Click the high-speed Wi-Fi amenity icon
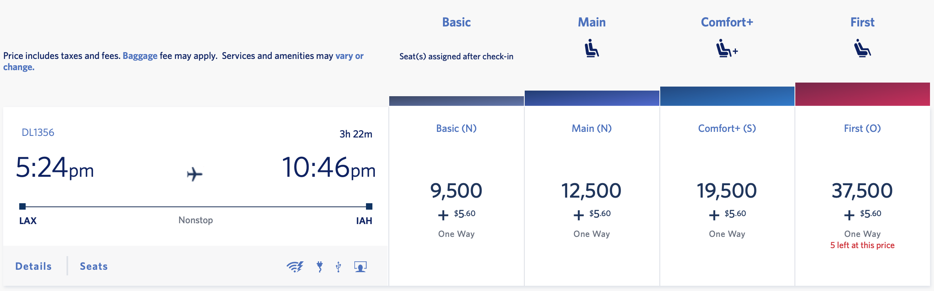 [x=295, y=265]
